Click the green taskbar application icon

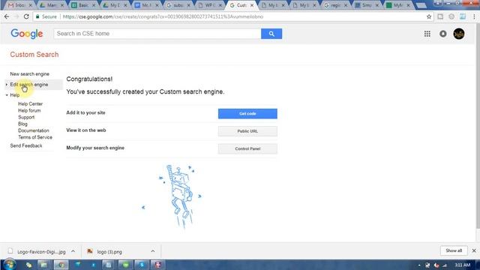click(125, 265)
